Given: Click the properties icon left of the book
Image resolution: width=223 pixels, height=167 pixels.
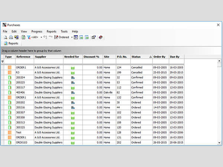Looking at the screenshot, I should point(94,37).
